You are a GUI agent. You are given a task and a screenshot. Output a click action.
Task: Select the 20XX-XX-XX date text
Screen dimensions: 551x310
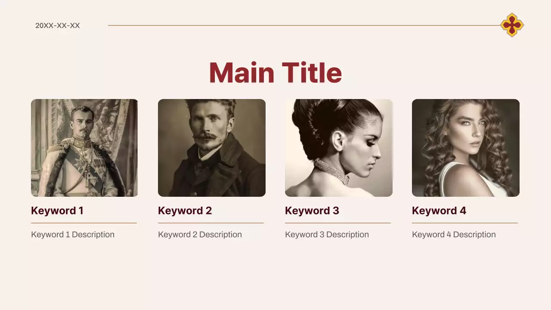58,25
